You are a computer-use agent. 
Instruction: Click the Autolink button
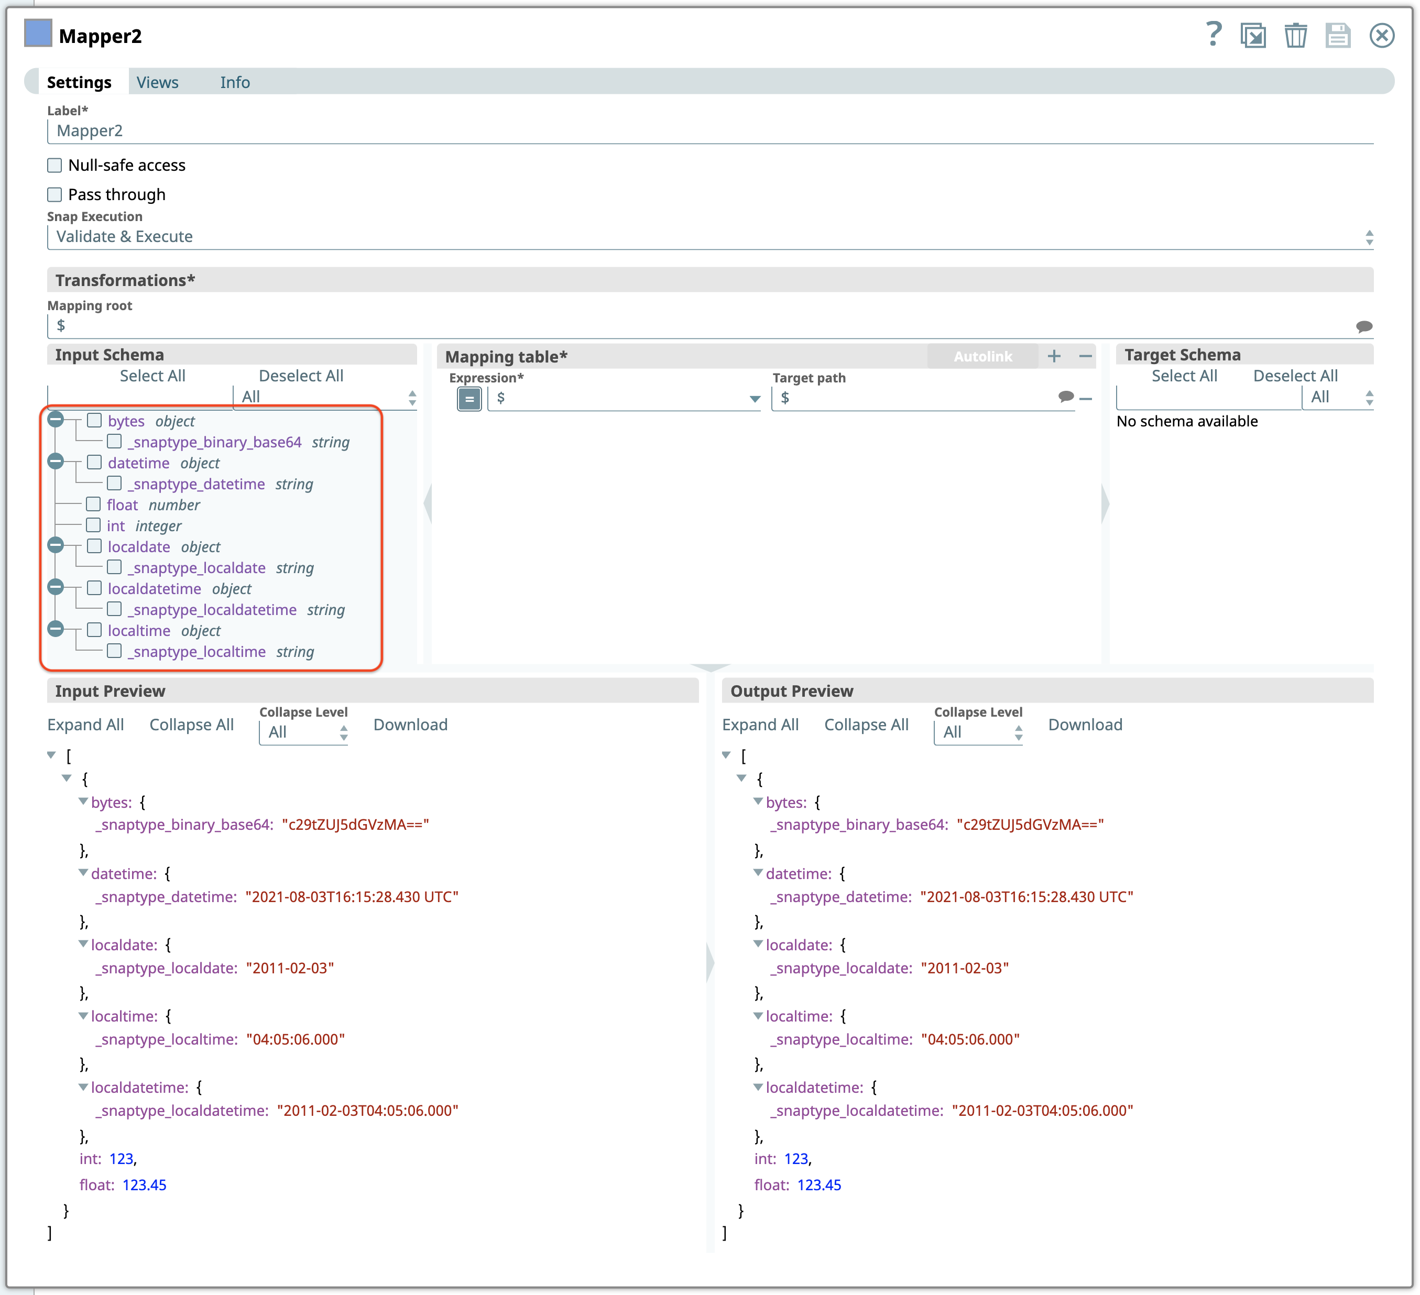pyautogui.click(x=982, y=356)
